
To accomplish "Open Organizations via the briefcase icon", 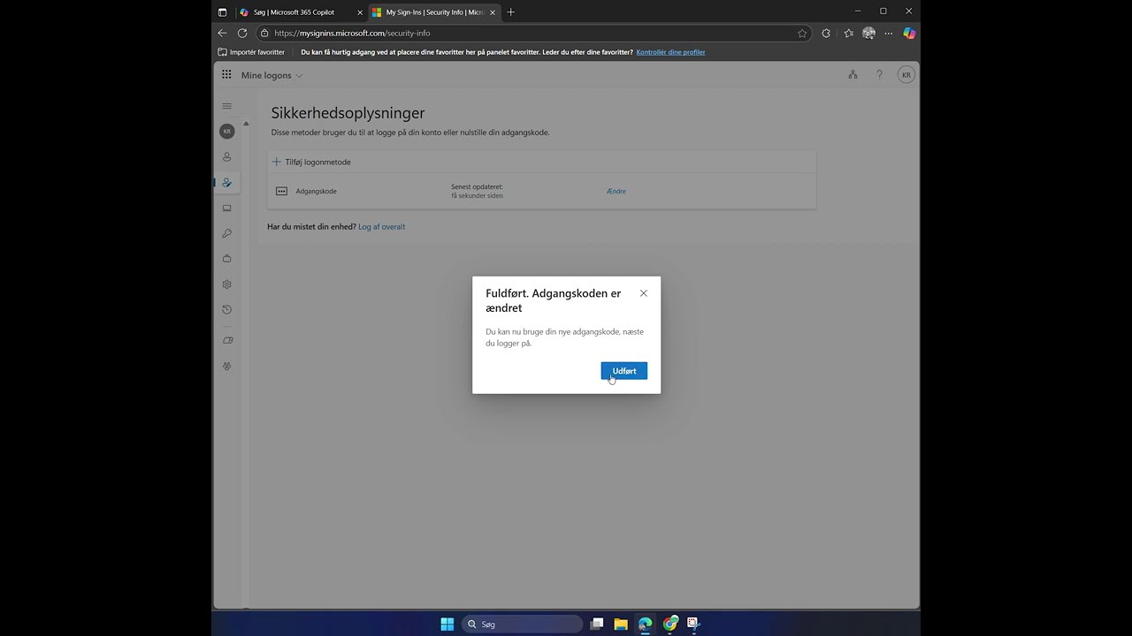I will pos(226,258).
